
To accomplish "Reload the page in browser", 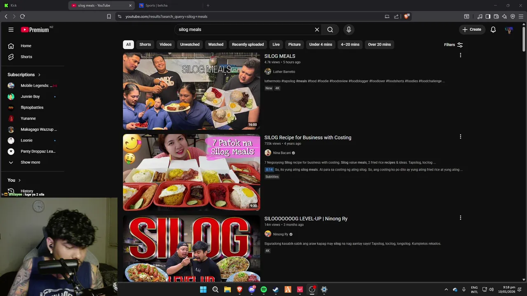I will click(22, 16).
